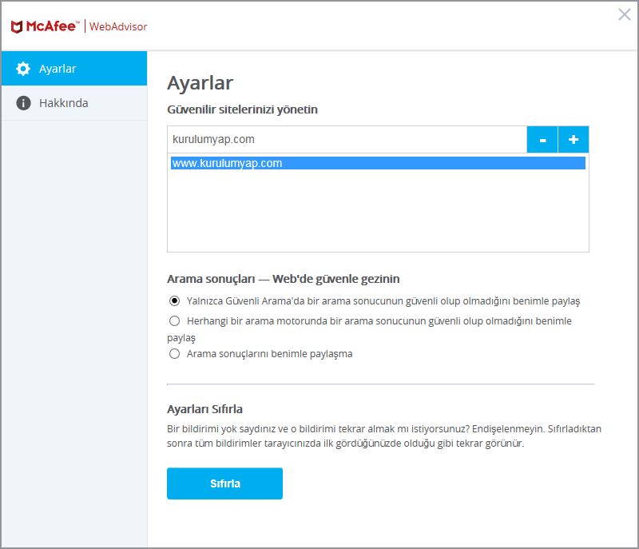This screenshot has width=639, height=549.
Task: Open the Ayarlar sidebar tab
Action: pyautogui.click(x=74, y=69)
